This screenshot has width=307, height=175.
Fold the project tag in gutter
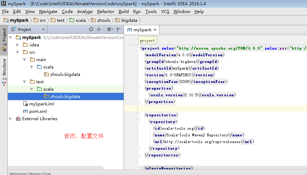(138, 48)
